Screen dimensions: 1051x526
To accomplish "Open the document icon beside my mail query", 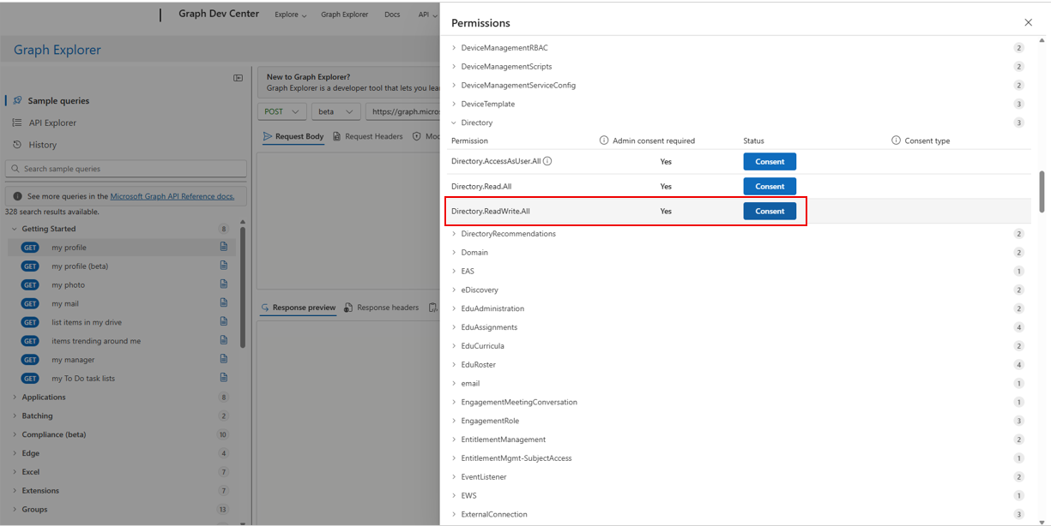I will (223, 303).
